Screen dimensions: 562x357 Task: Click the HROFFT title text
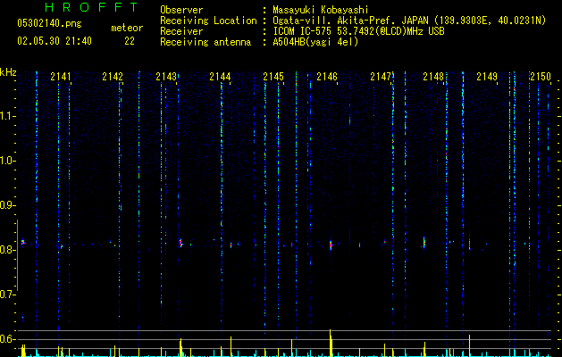pyautogui.click(x=92, y=7)
